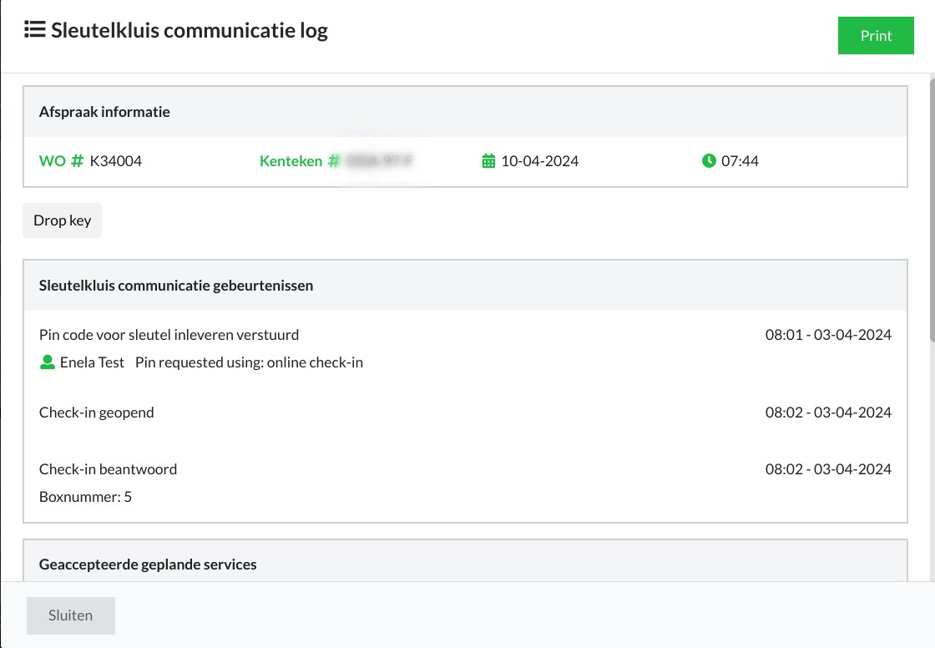935x648 pixels.
Task: Click the Afspraak informatie section header
Action: [104, 112]
